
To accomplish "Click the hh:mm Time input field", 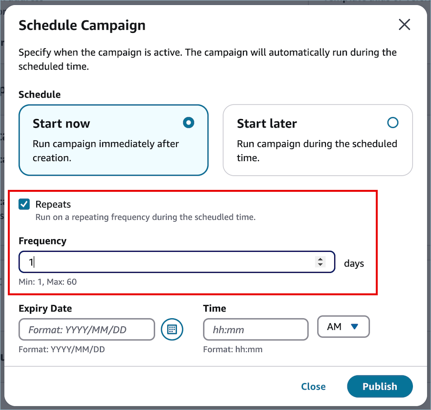I will click(256, 329).
